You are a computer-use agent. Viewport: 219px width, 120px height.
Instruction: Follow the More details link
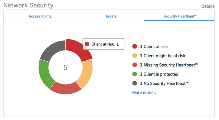(x=144, y=93)
